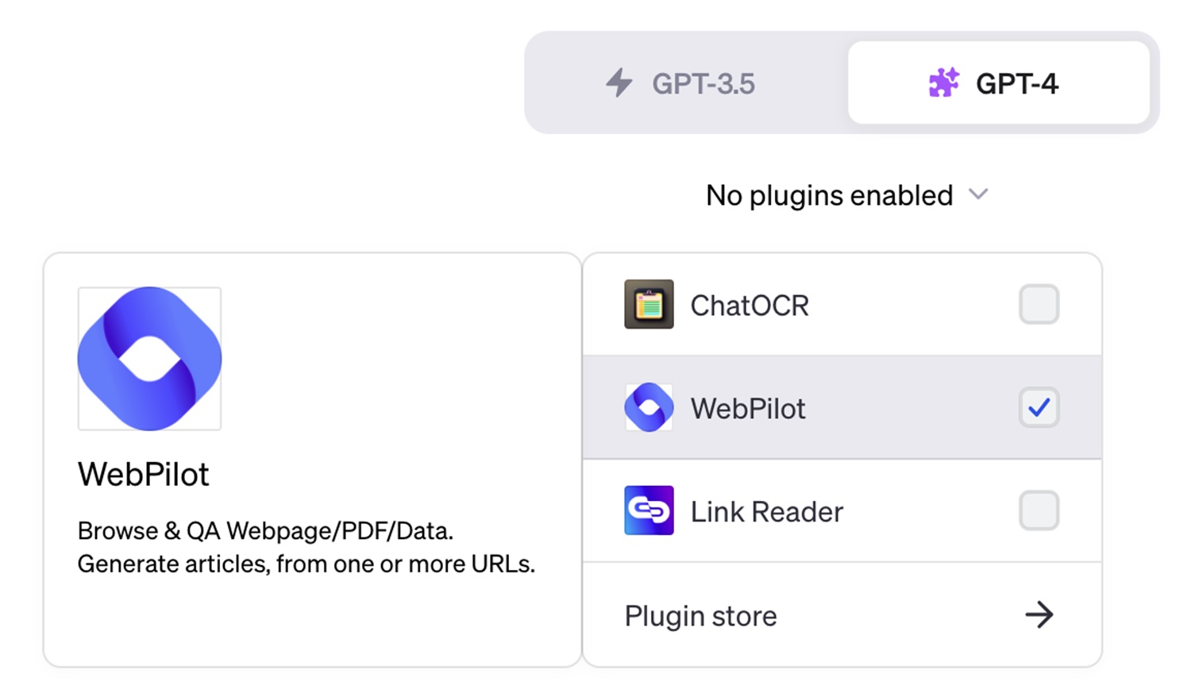1191x697 pixels.
Task: Select the WebPilot plugin row label
Action: (x=748, y=408)
